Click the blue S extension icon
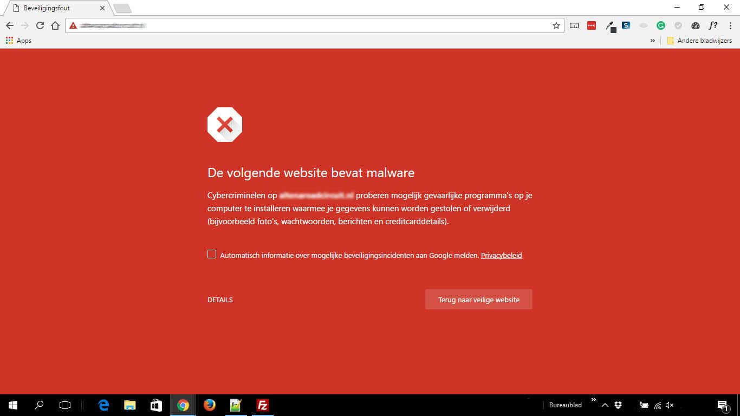The image size is (740, 416). click(x=626, y=25)
